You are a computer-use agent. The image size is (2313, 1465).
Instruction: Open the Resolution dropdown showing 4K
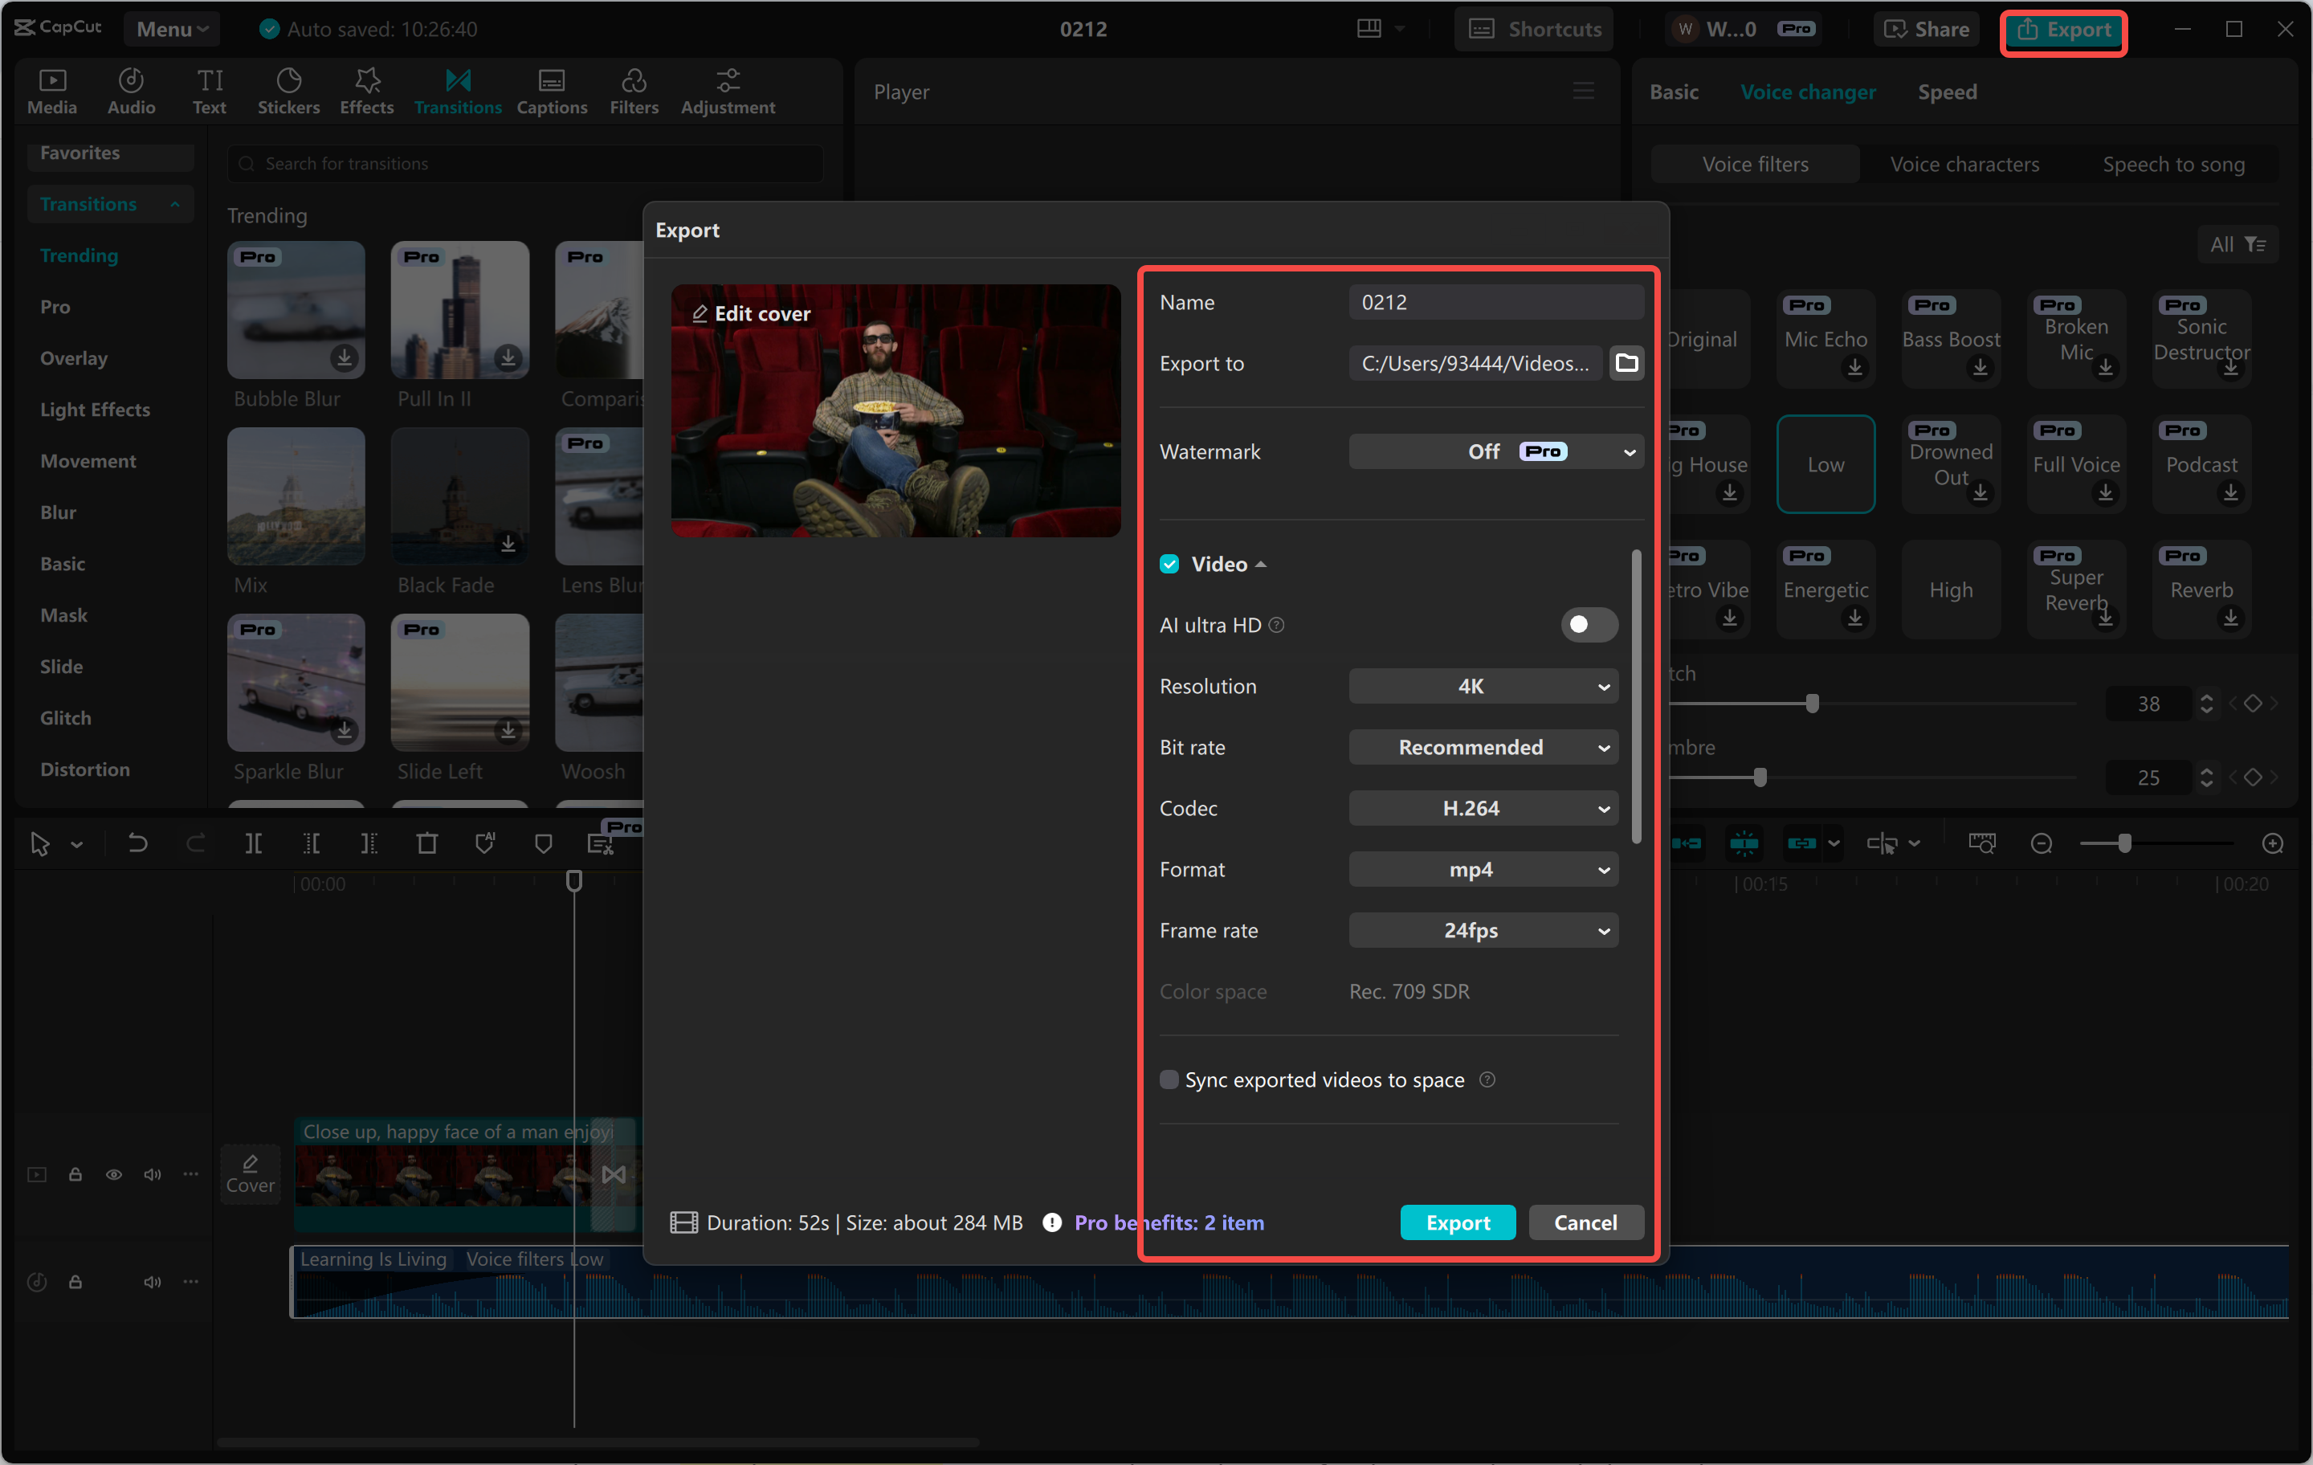pyautogui.click(x=1482, y=686)
